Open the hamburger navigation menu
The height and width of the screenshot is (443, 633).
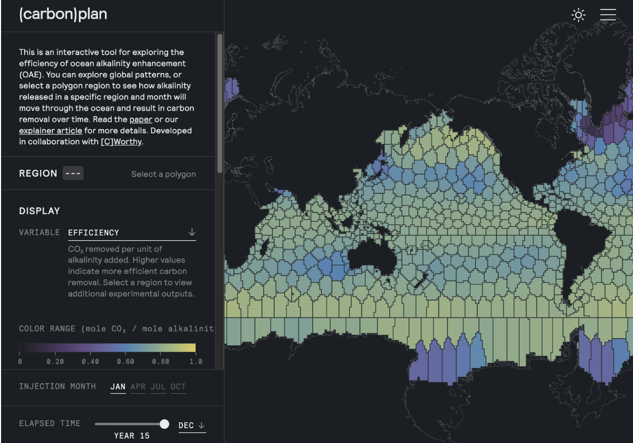coord(608,15)
